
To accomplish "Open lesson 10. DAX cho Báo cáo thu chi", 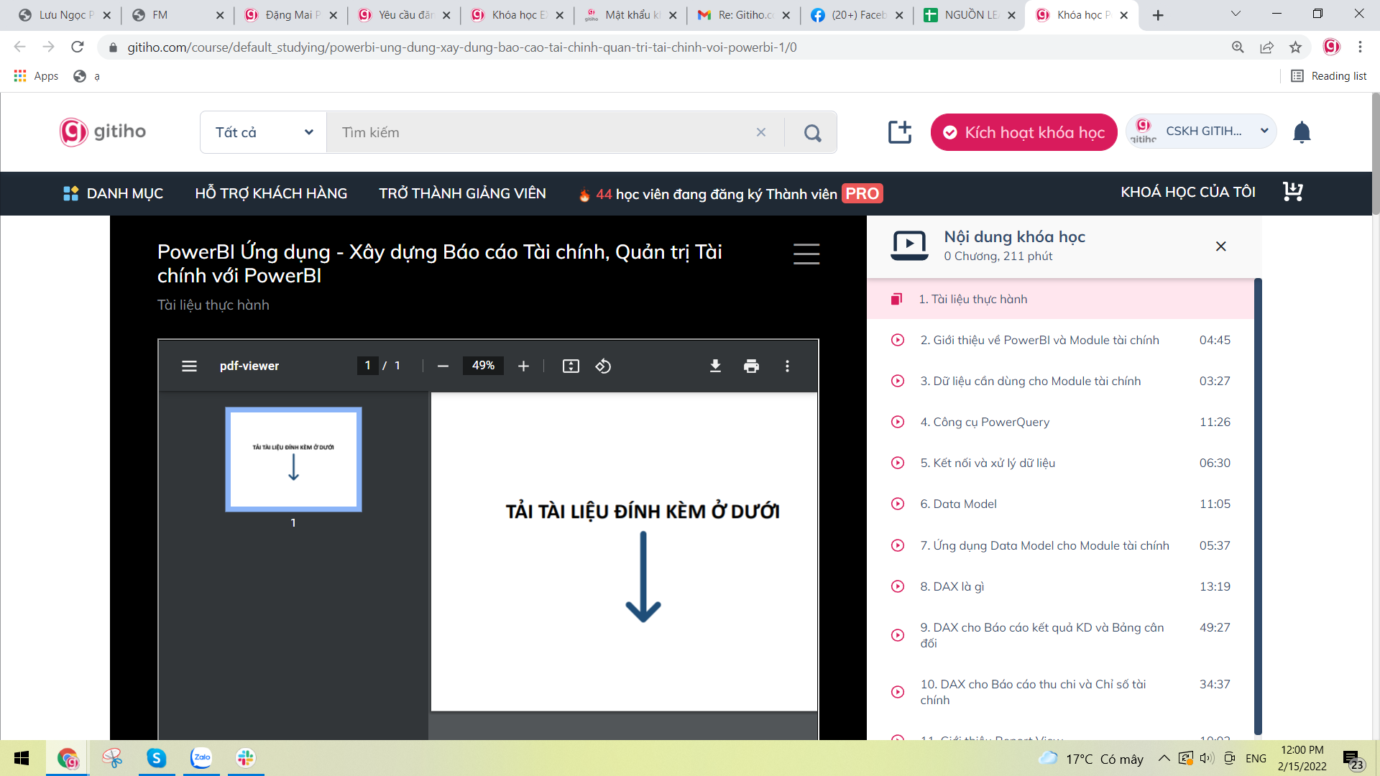I will click(1060, 692).
